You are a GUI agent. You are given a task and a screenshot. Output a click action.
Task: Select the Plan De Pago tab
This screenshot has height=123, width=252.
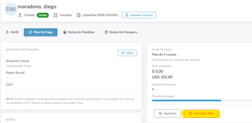pyautogui.click(x=40, y=32)
